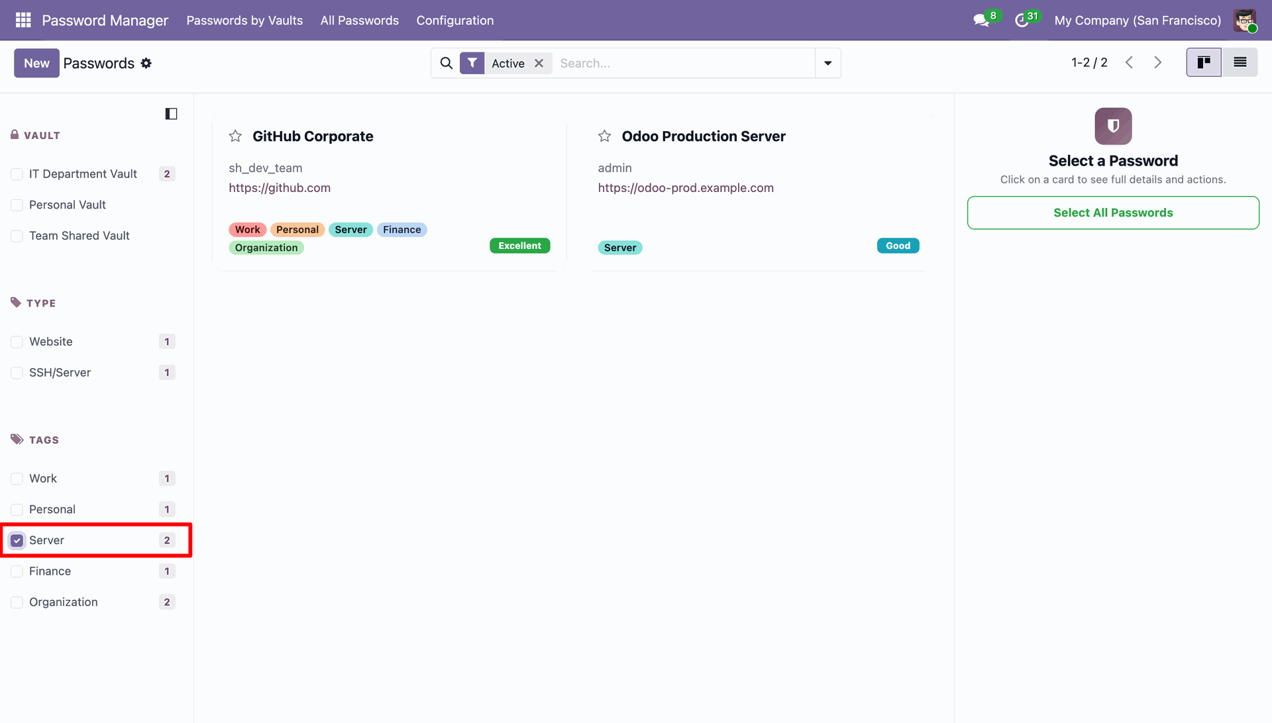
Task: Open the https://github.com link
Action: tap(280, 188)
